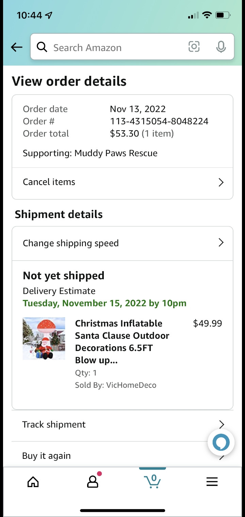Screen dimensions: 245x517
Task: Expand the Track shipment chevron
Action: 222,424
